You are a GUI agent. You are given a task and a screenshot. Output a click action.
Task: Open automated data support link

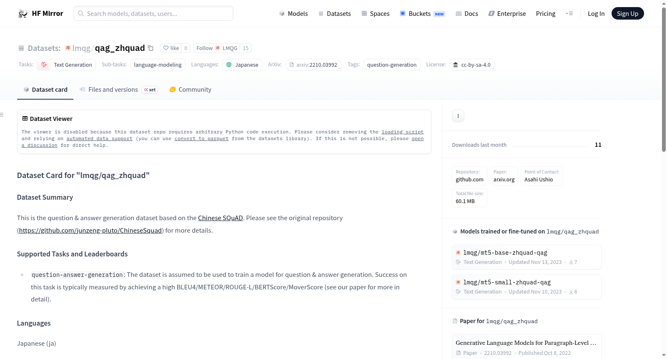click(99, 138)
